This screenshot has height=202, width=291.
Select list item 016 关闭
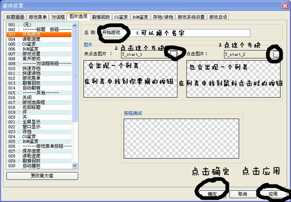coord(39,98)
